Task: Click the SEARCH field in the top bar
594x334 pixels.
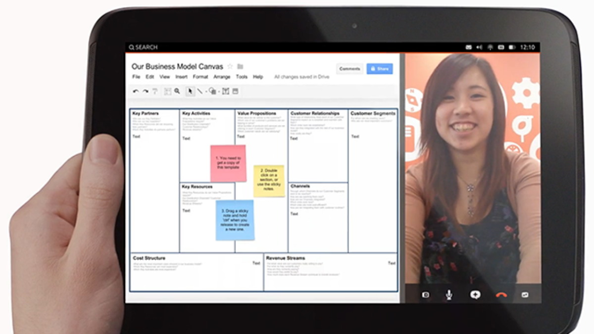Action: pyautogui.click(x=144, y=48)
